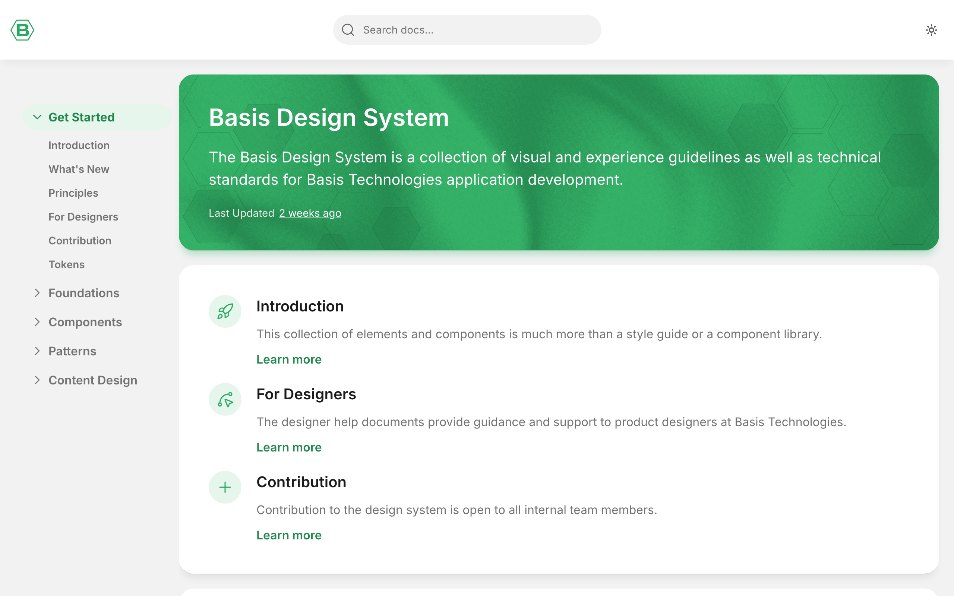Click the 'Last Updated' label

[x=241, y=213]
